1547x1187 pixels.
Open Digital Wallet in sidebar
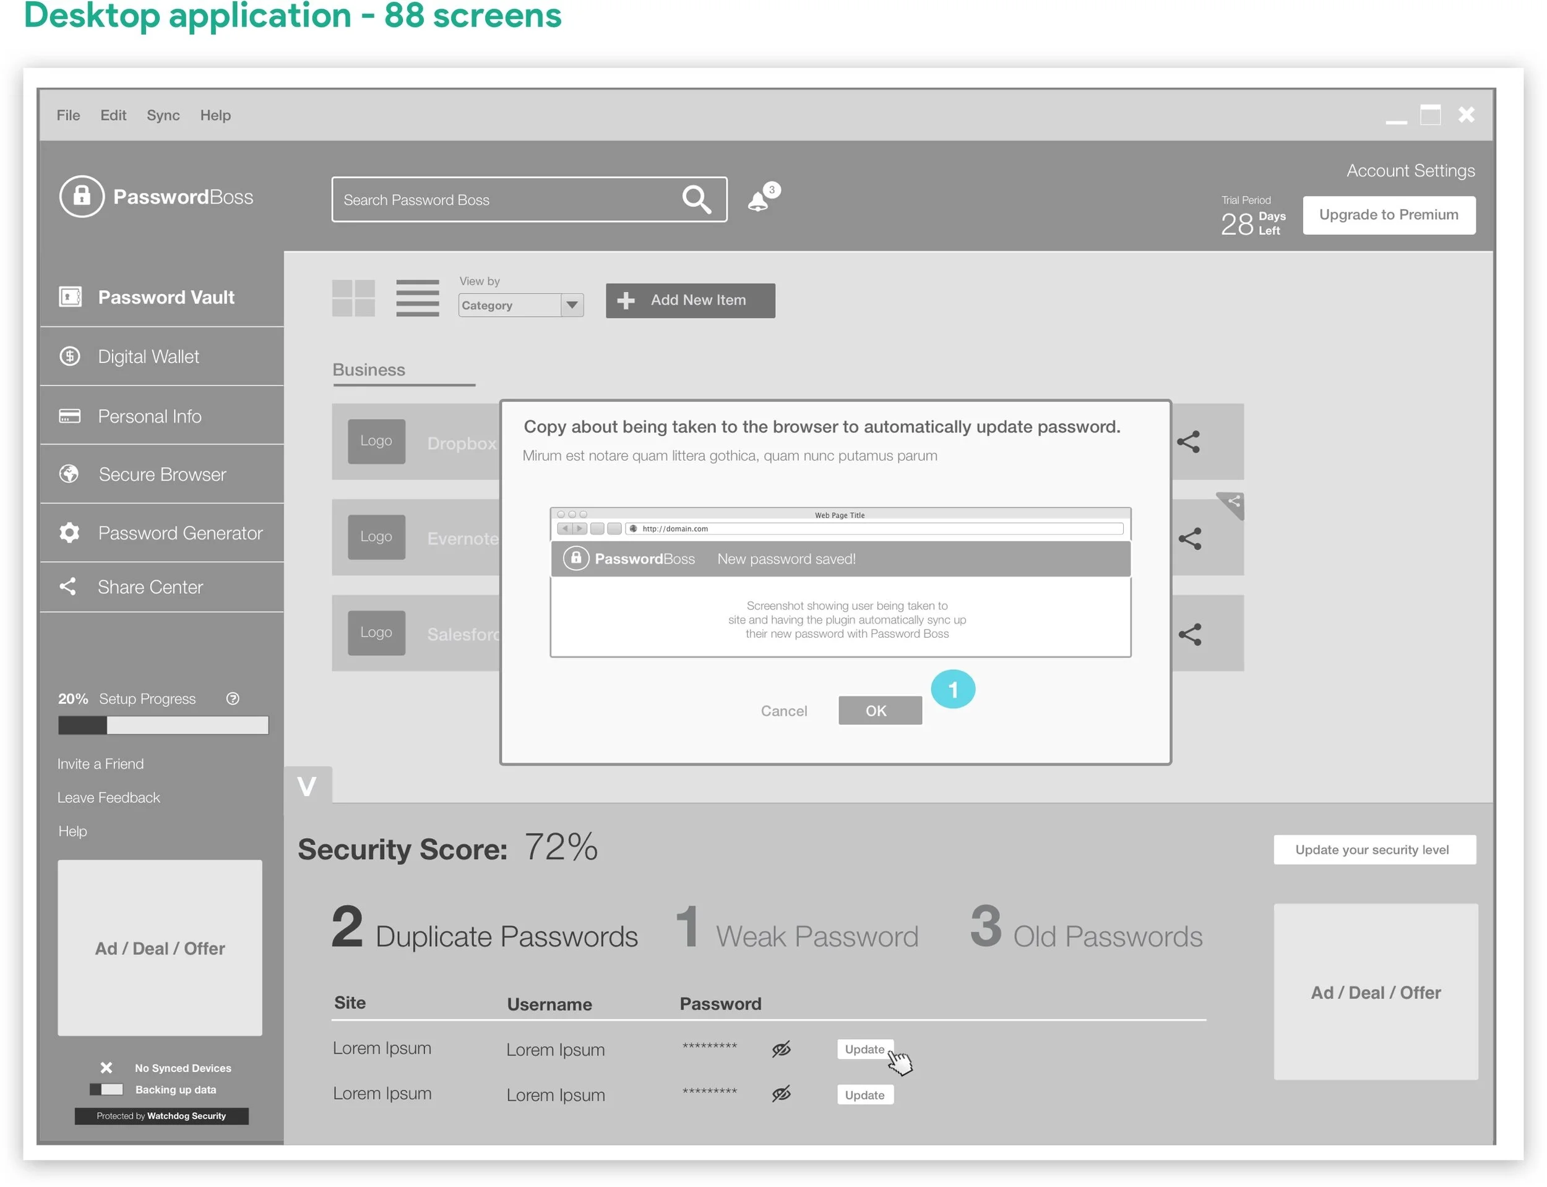coord(162,357)
